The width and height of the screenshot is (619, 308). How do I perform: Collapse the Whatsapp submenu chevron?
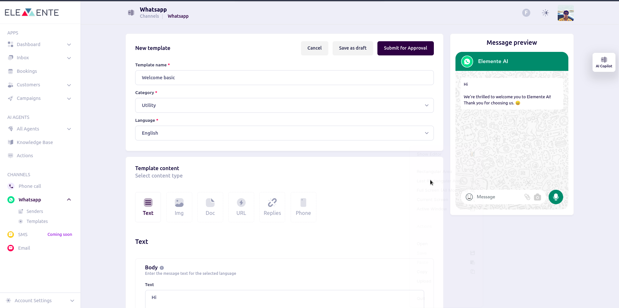coord(69,200)
